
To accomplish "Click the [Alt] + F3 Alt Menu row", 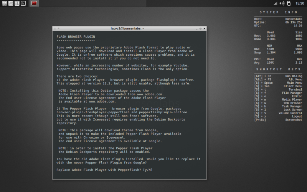I will click(278, 79).
